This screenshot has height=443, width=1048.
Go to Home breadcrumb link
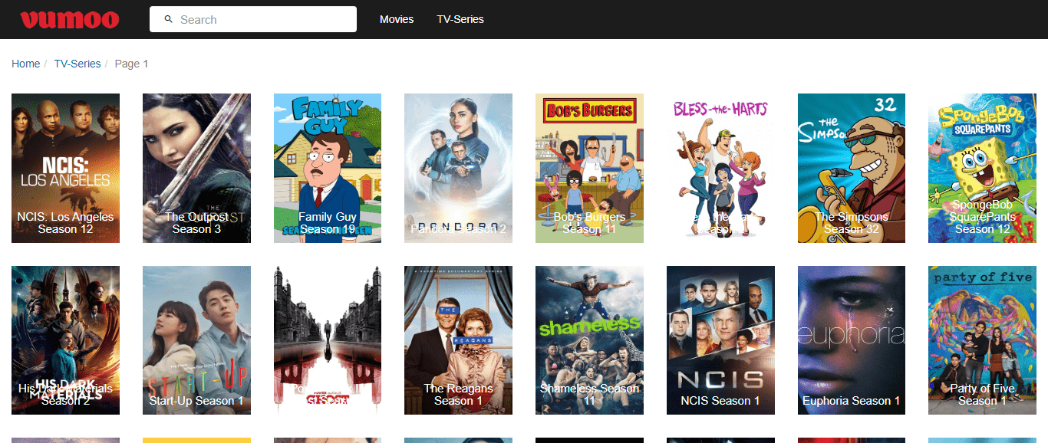pyautogui.click(x=25, y=64)
